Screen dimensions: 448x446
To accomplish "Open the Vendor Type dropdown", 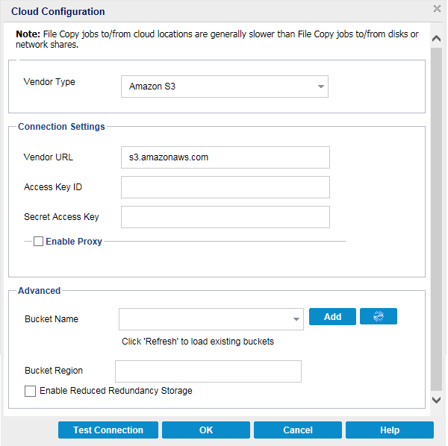I will click(x=321, y=87).
